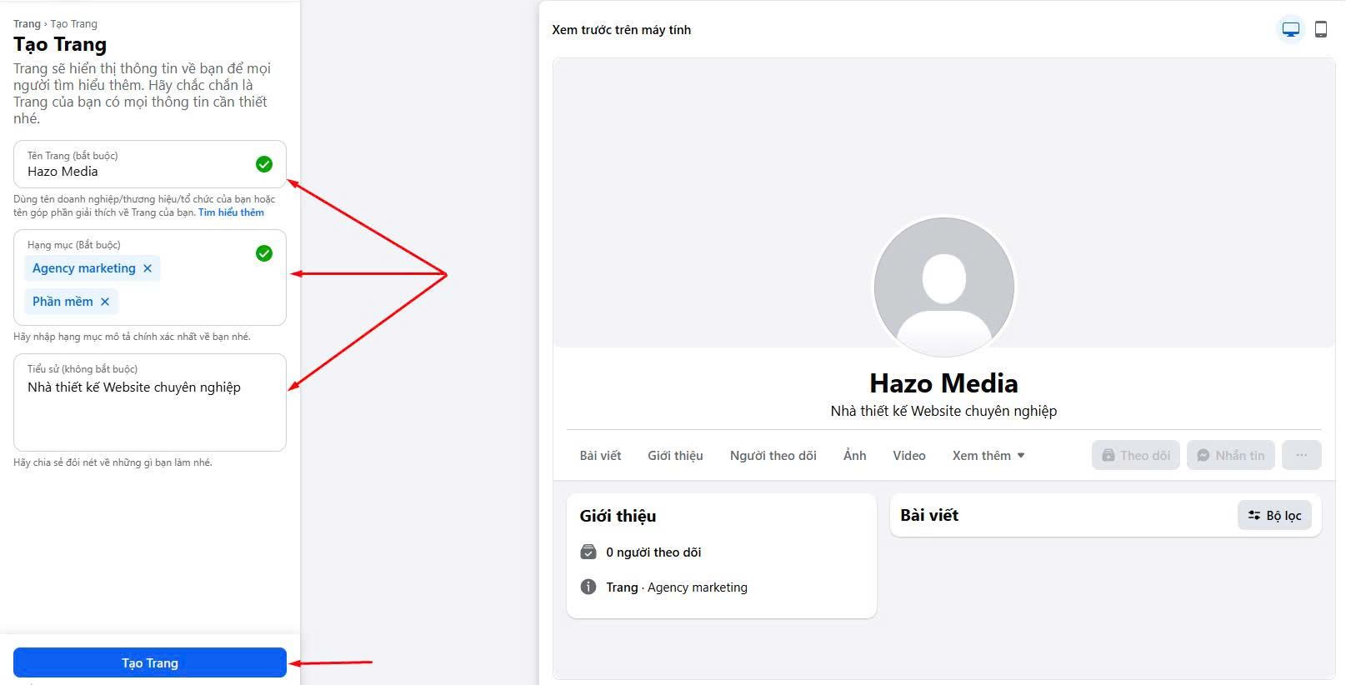Image resolution: width=1346 pixels, height=685 pixels.
Task: Click the Tên Trang input field
Action: pos(150,164)
